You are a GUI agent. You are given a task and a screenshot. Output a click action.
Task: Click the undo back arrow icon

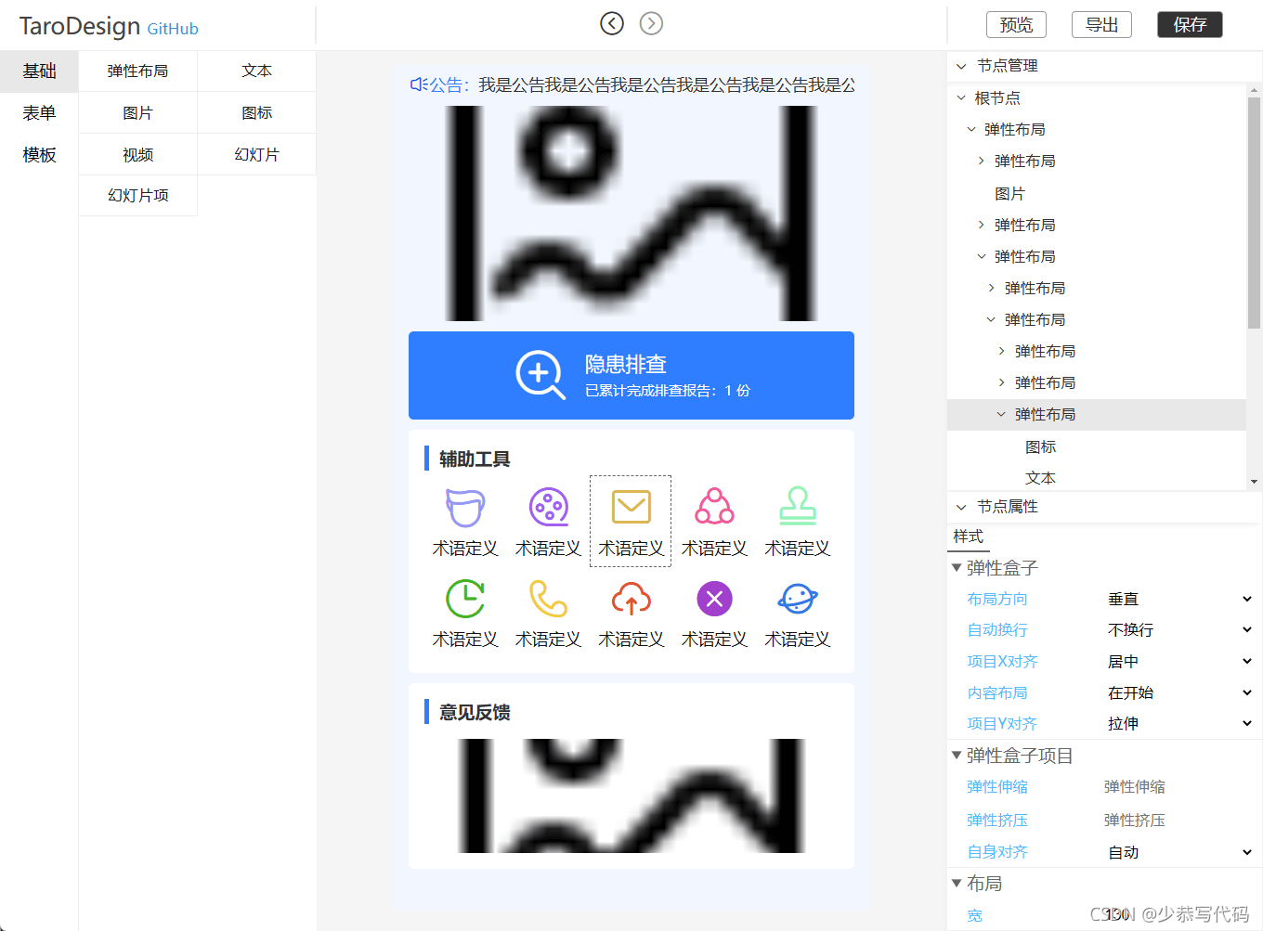(612, 23)
